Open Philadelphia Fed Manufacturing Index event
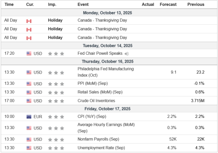The height and width of the screenshot is (153, 218). 105,72
